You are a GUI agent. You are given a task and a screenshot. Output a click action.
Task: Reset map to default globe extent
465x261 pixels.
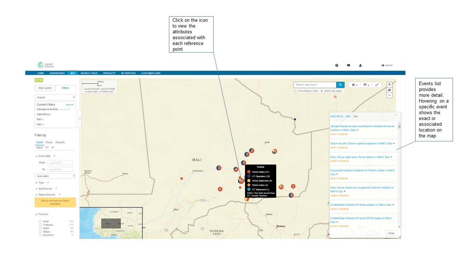coord(389,90)
